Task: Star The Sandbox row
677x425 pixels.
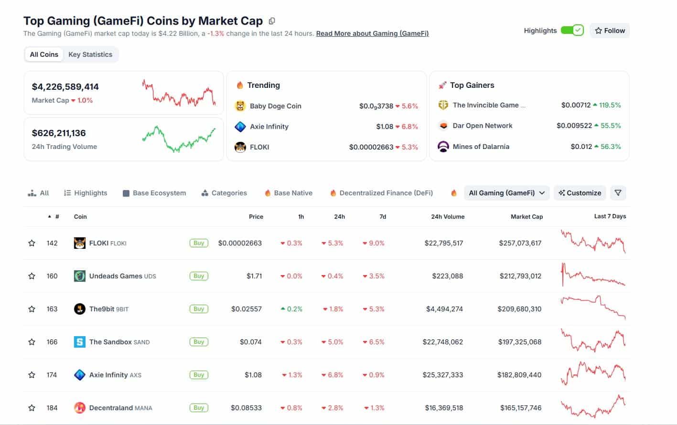Action: [x=32, y=342]
